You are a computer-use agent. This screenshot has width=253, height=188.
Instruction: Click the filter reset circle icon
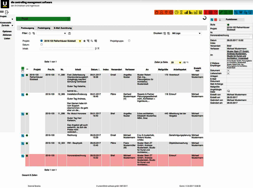pyautogui.click(x=30, y=33)
